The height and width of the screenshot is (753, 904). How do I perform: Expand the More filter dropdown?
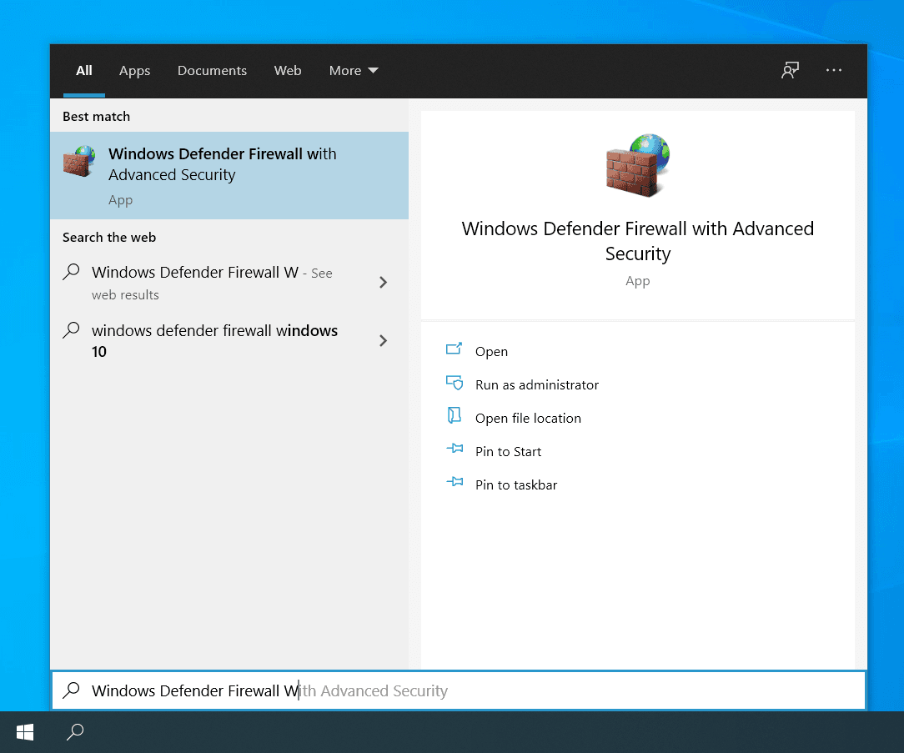point(354,71)
